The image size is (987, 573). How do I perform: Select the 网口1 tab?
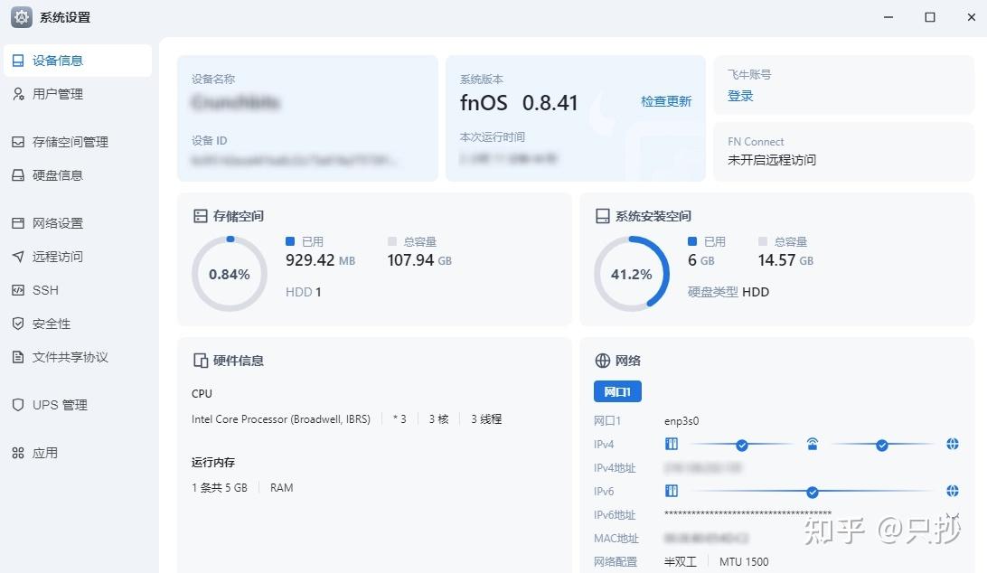click(x=617, y=391)
